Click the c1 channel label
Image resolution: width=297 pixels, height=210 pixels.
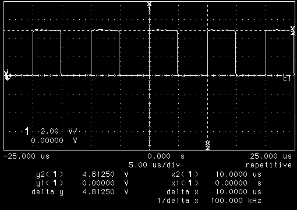[x=287, y=79]
